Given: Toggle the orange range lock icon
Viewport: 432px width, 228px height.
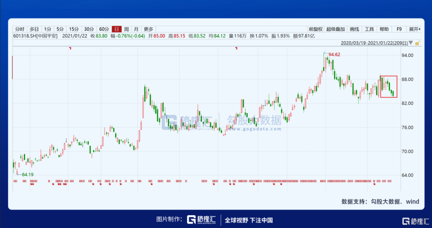Looking at the screenshot, I should (x=418, y=43).
